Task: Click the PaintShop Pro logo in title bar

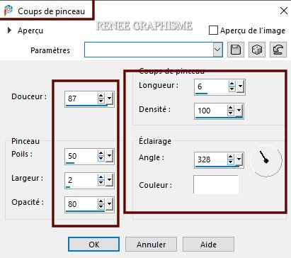Action: tap(8, 11)
